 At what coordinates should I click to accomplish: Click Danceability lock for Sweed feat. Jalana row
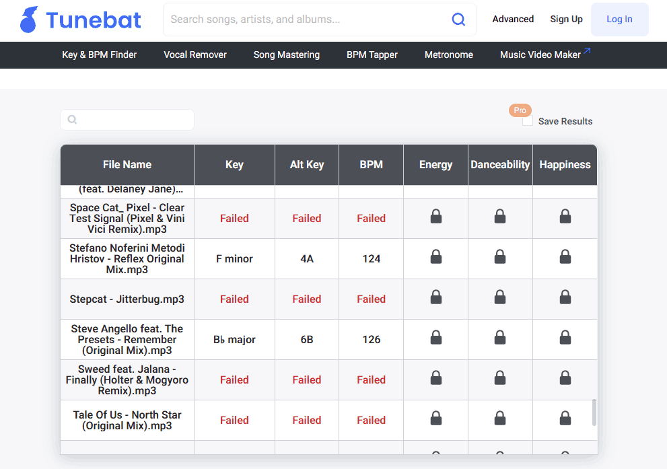point(500,378)
